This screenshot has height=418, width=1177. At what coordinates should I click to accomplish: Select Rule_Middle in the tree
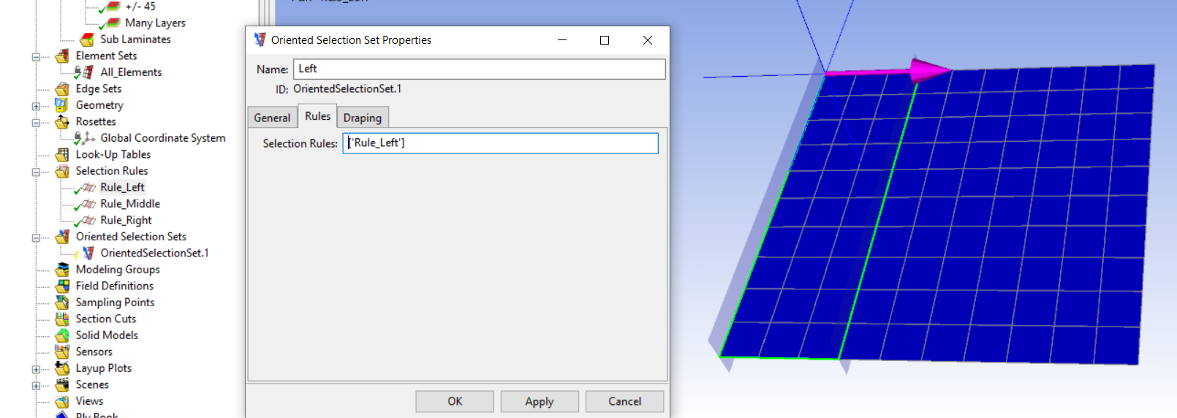coord(130,204)
